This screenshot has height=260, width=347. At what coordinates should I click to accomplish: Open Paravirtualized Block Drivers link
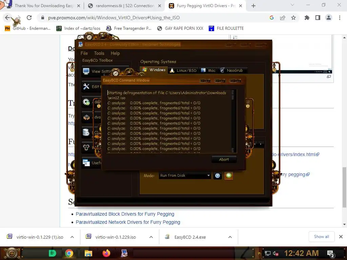[125, 214]
